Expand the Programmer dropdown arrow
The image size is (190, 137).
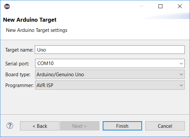[x=181, y=85]
